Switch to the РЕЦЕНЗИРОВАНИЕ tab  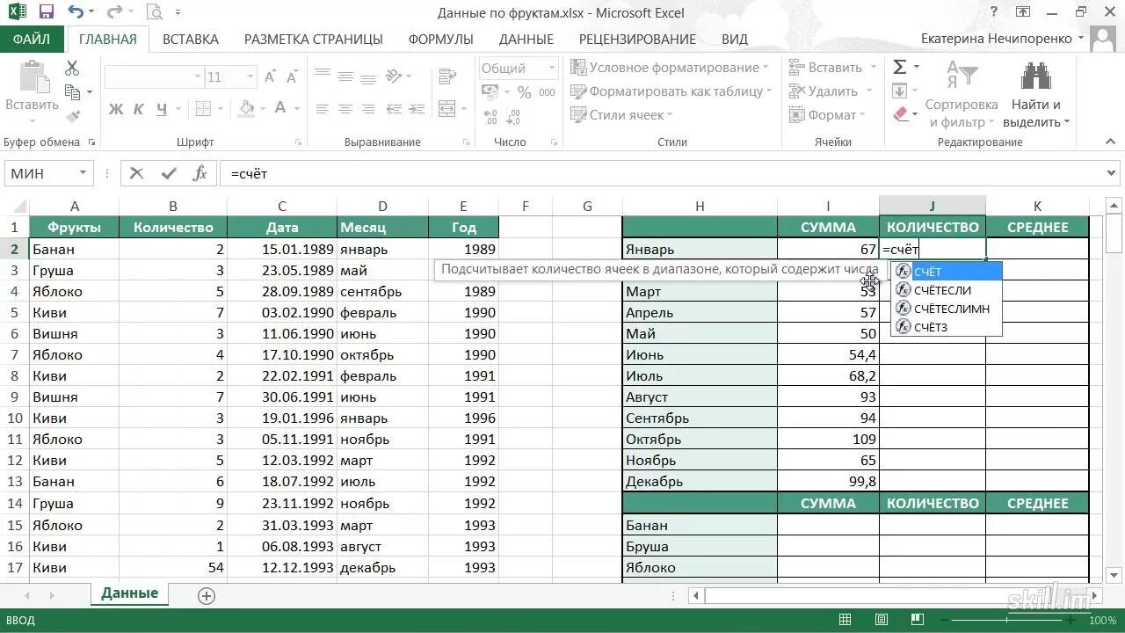pos(637,40)
